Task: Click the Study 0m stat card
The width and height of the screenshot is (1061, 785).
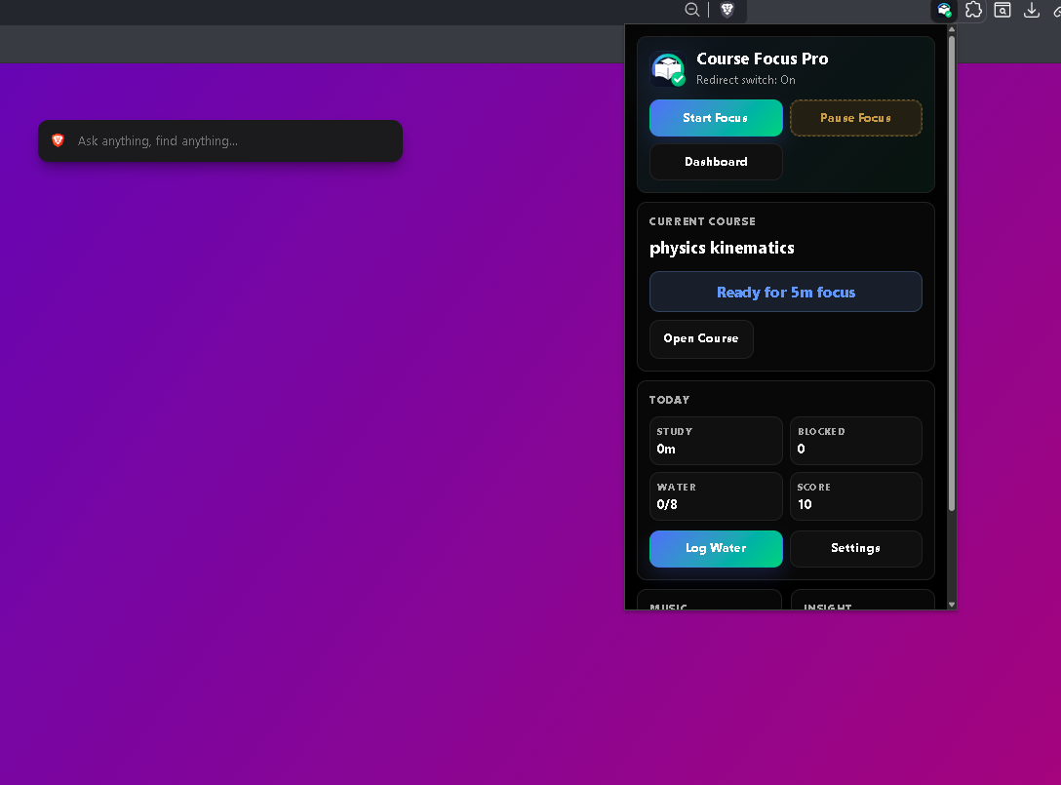Action: pyautogui.click(x=716, y=441)
